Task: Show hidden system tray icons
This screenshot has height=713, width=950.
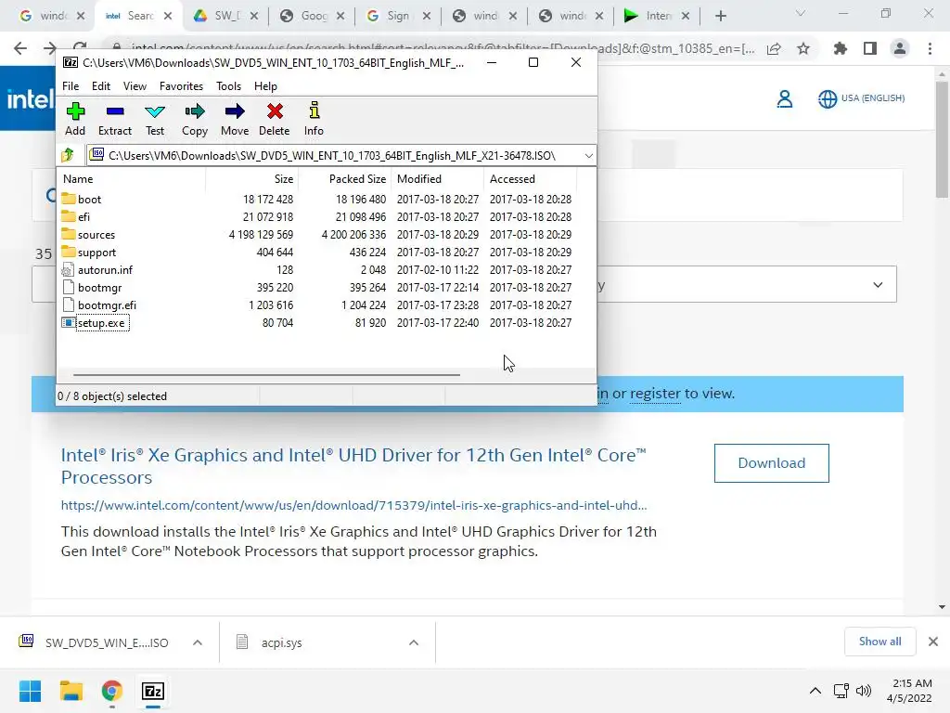Action: pos(815,691)
